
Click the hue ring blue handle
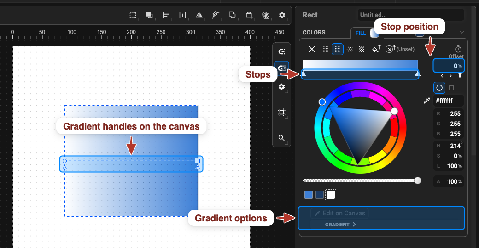click(322, 102)
